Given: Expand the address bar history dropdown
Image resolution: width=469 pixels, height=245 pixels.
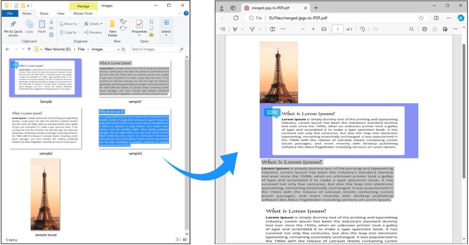Looking at the screenshot, I should 119,49.
